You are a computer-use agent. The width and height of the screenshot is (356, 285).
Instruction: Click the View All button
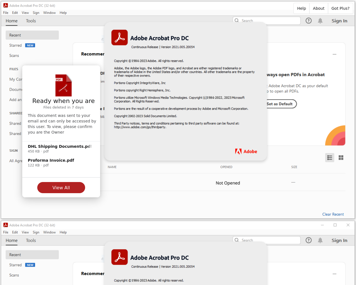61,188
